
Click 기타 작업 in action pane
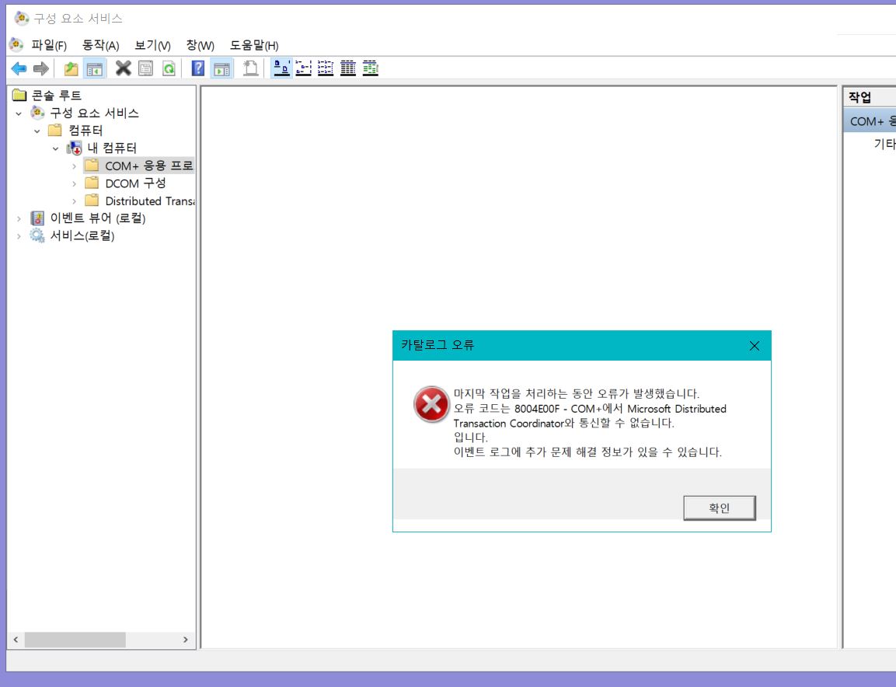(x=884, y=144)
